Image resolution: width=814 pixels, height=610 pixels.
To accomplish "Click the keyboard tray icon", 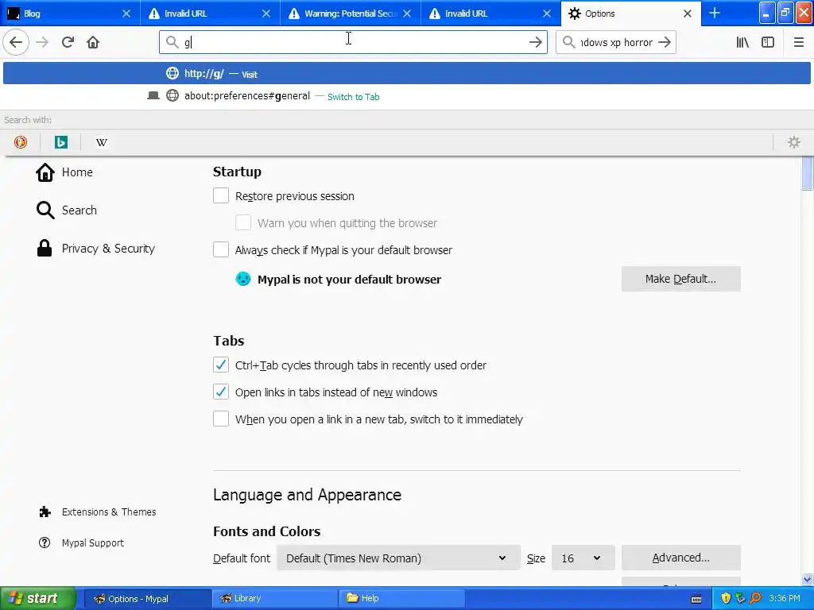I will coord(696,599).
